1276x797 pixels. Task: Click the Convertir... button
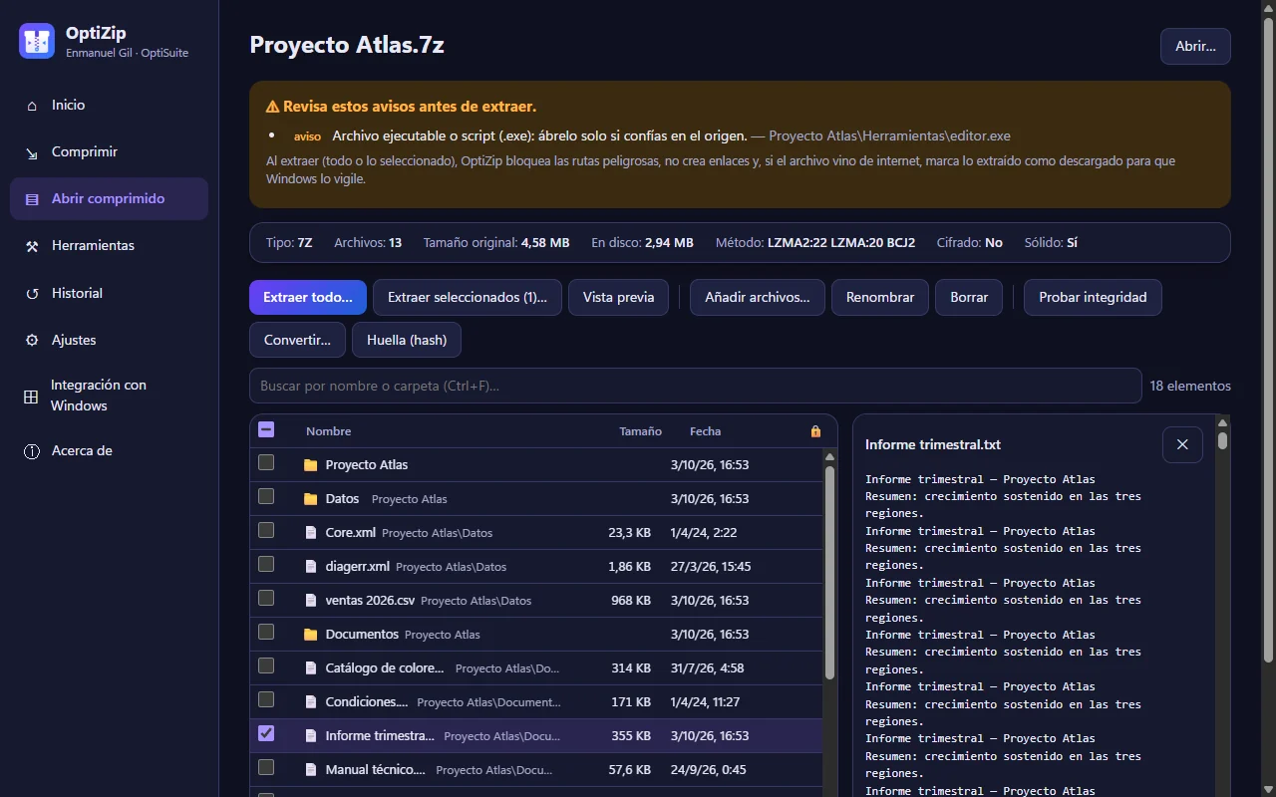coord(297,340)
